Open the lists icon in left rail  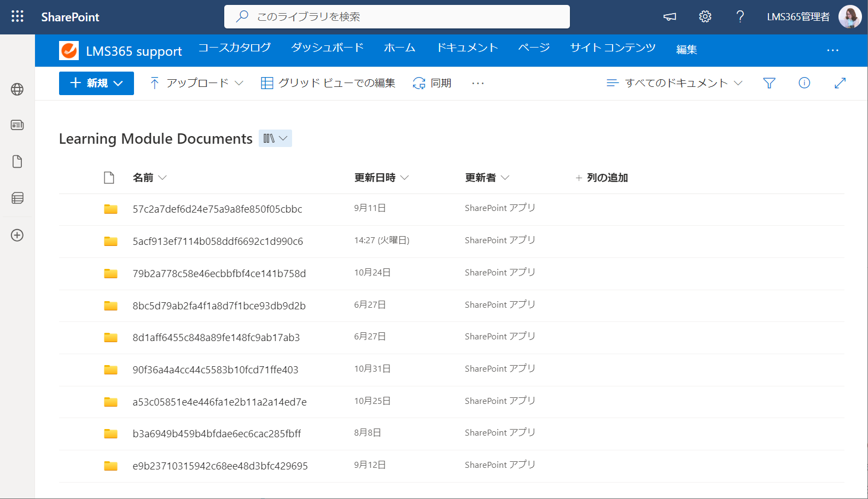[17, 198]
